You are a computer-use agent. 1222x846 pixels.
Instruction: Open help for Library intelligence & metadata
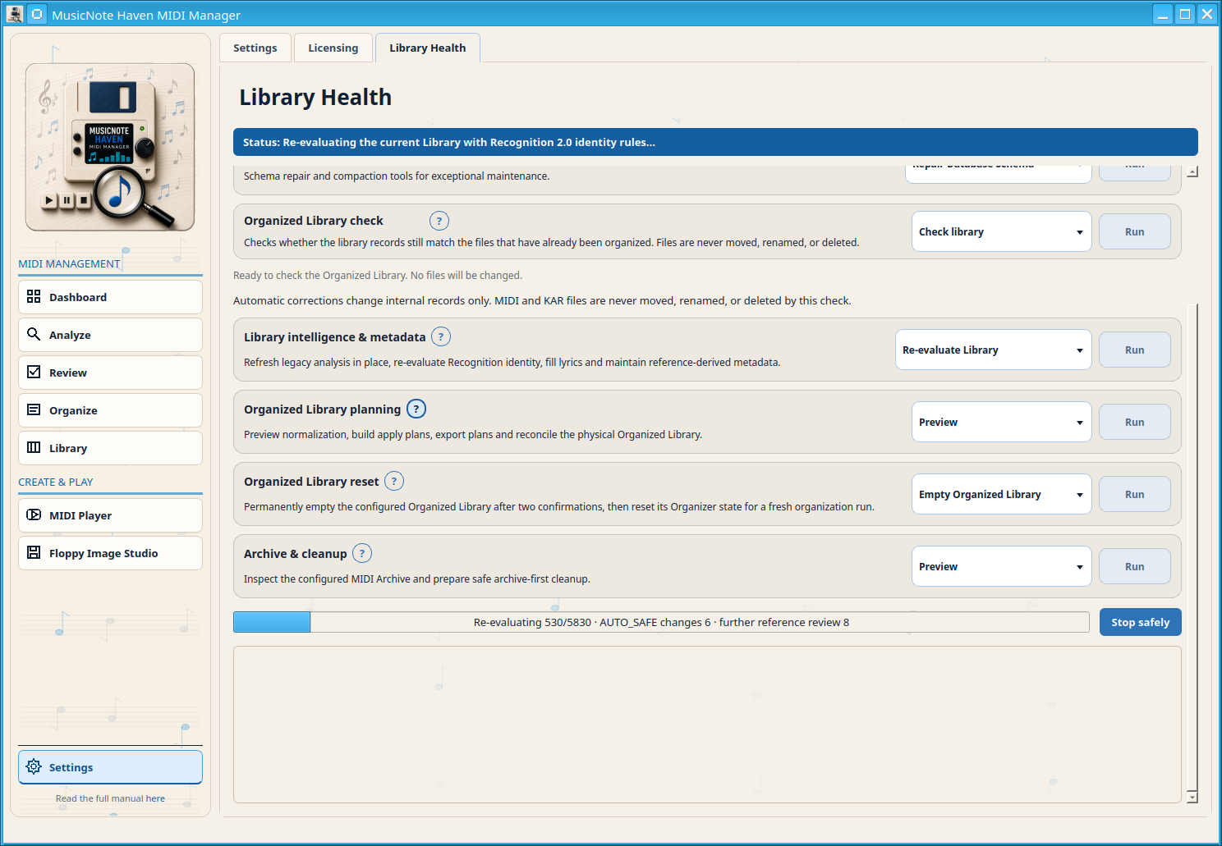coord(441,336)
